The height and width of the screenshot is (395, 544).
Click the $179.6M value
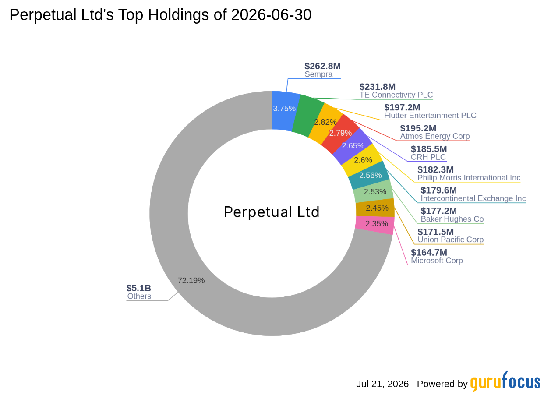[438, 190]
